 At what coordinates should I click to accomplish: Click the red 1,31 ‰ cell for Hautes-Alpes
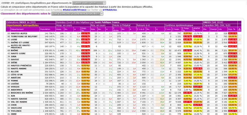pyautogui.click(x=86, y=33)
